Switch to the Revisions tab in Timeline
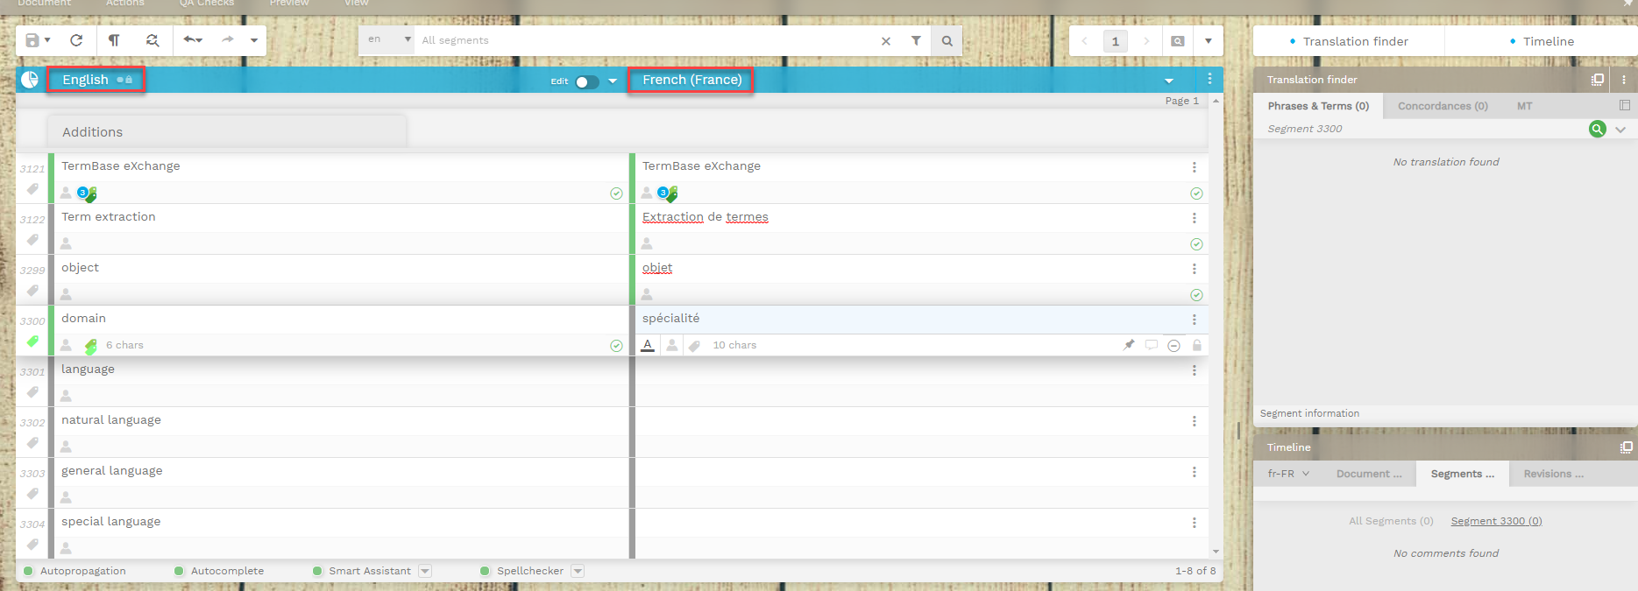The width and height of the screenshot is (1638, 591). pos(1553,474)
